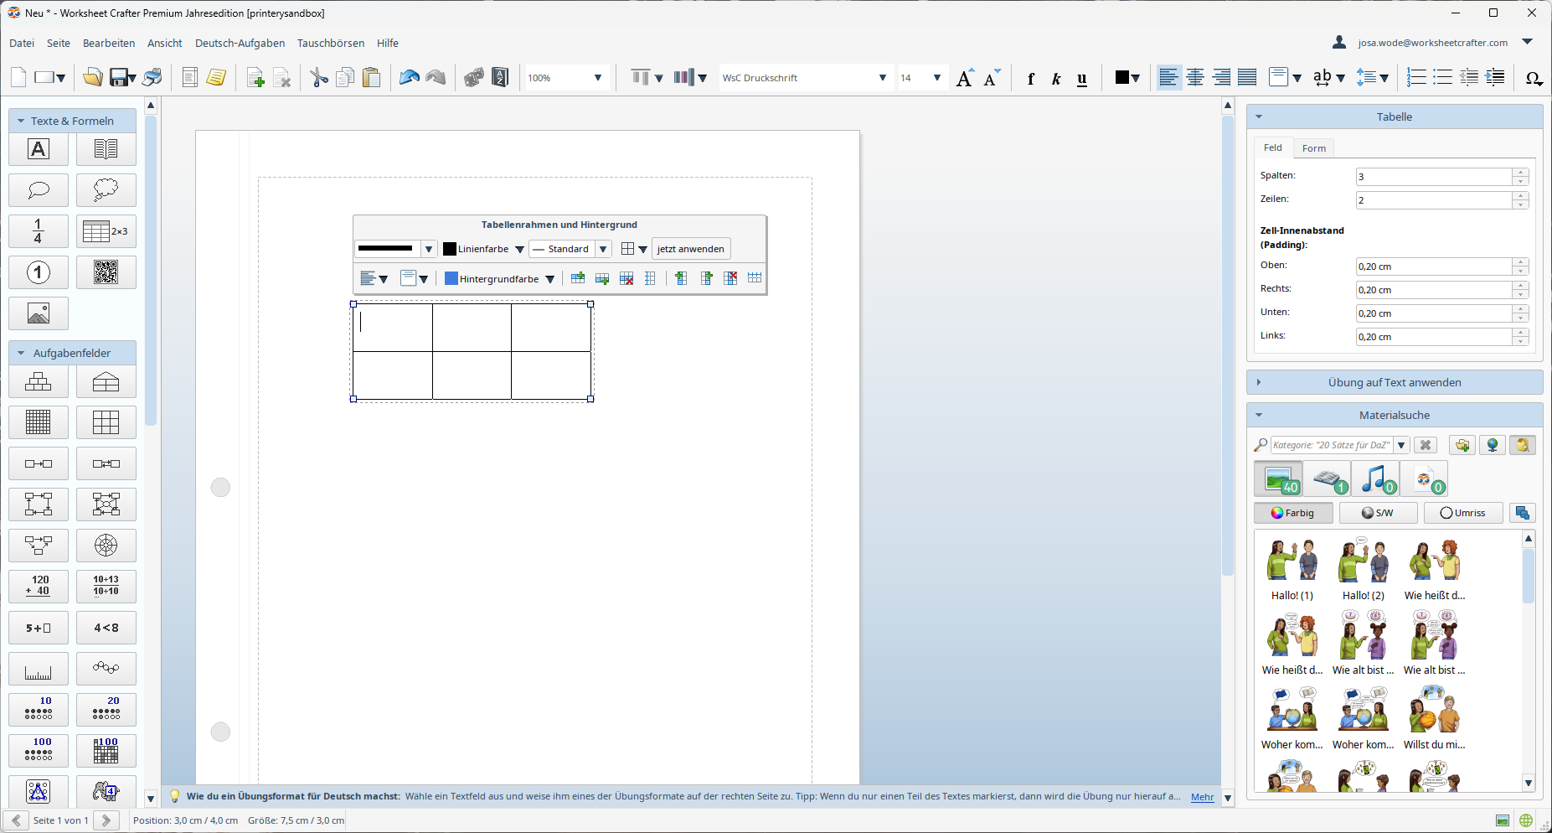Expand the Übung auf Text anwenden panel
1552x833 pixels.
1394,382
